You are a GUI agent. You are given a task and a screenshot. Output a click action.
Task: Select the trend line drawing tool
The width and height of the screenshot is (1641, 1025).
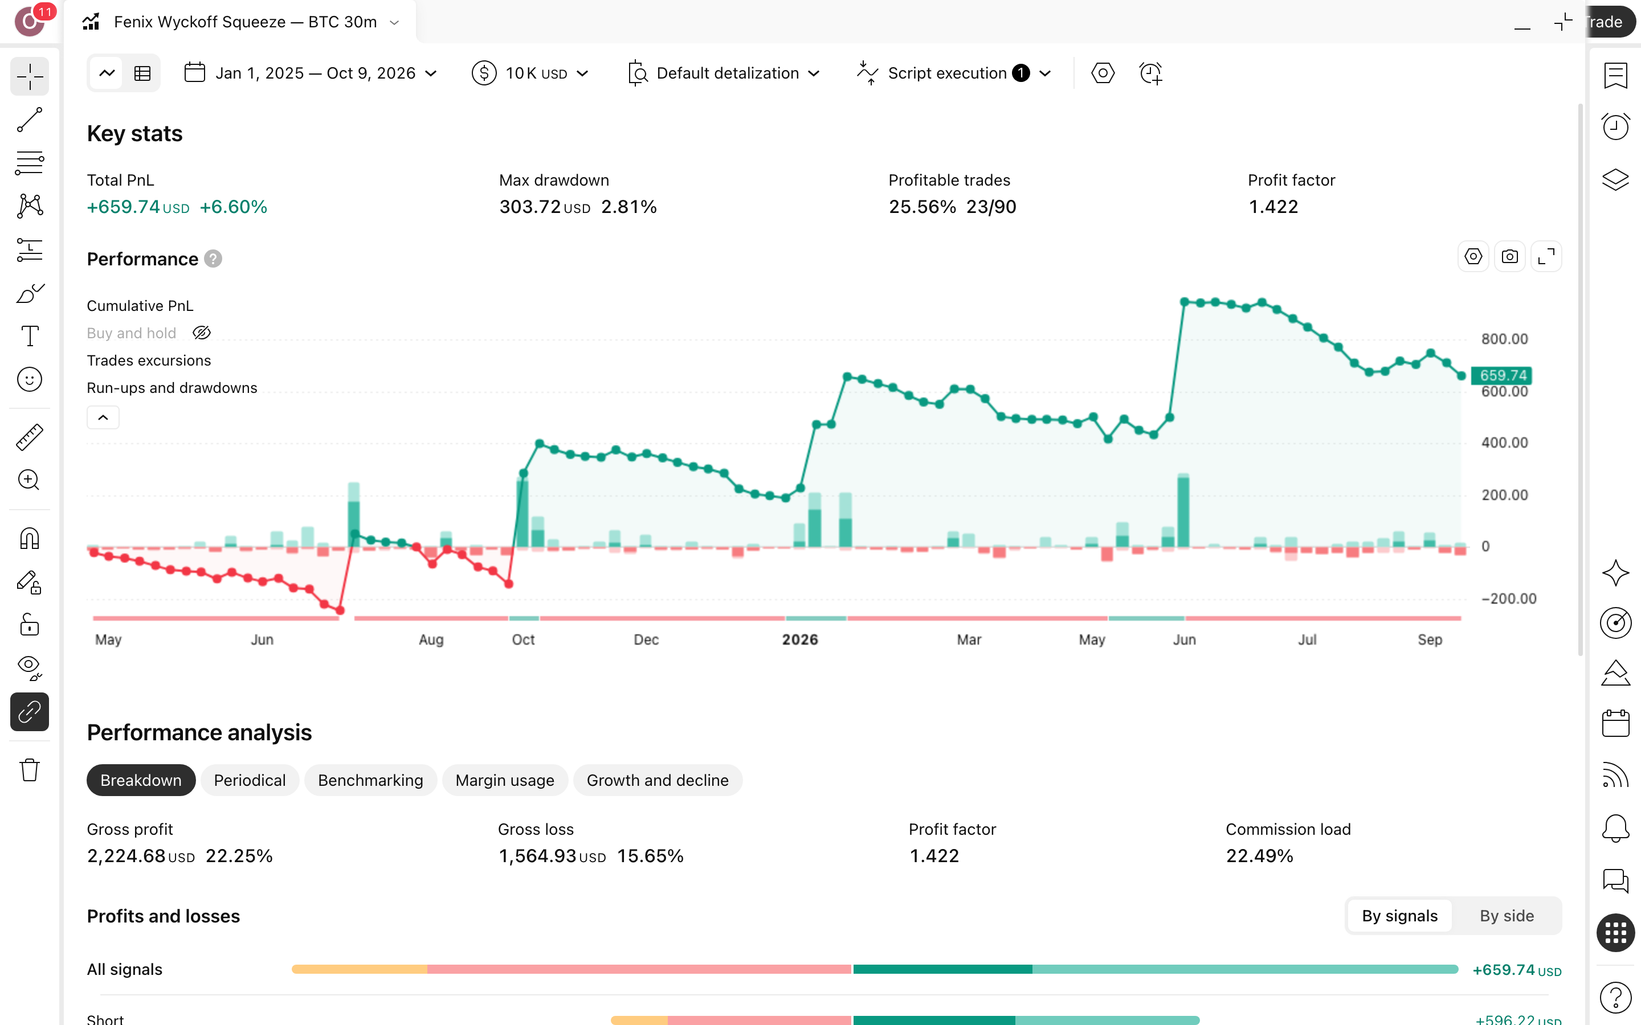click(x=29, y=120)
